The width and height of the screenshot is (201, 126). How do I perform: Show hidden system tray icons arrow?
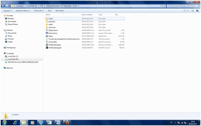[175, 123]
